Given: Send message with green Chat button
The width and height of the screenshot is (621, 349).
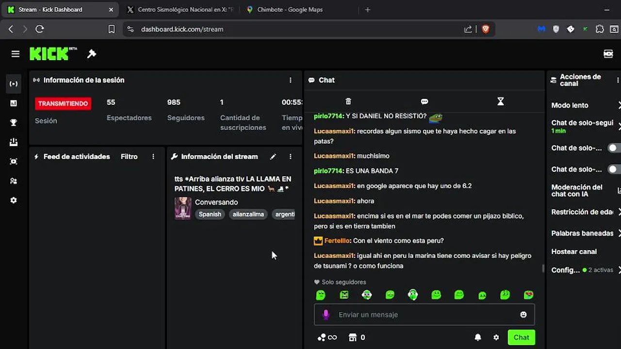Looking at the screenshot, I should [521, 337].
